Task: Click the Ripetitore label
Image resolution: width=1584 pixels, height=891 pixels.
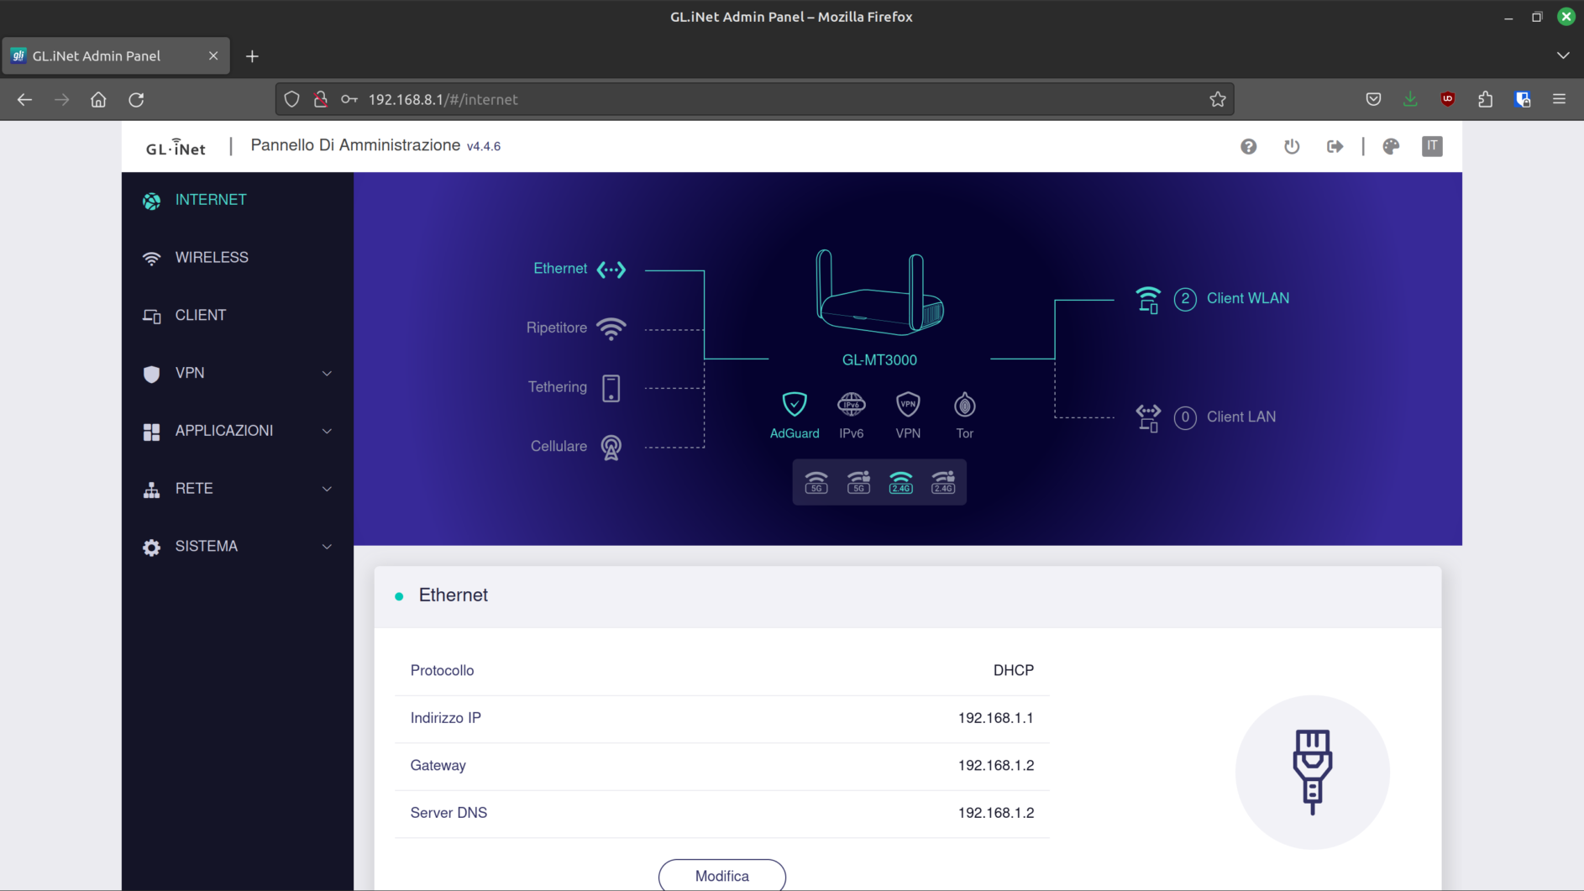Action: [x=557, y=328]
